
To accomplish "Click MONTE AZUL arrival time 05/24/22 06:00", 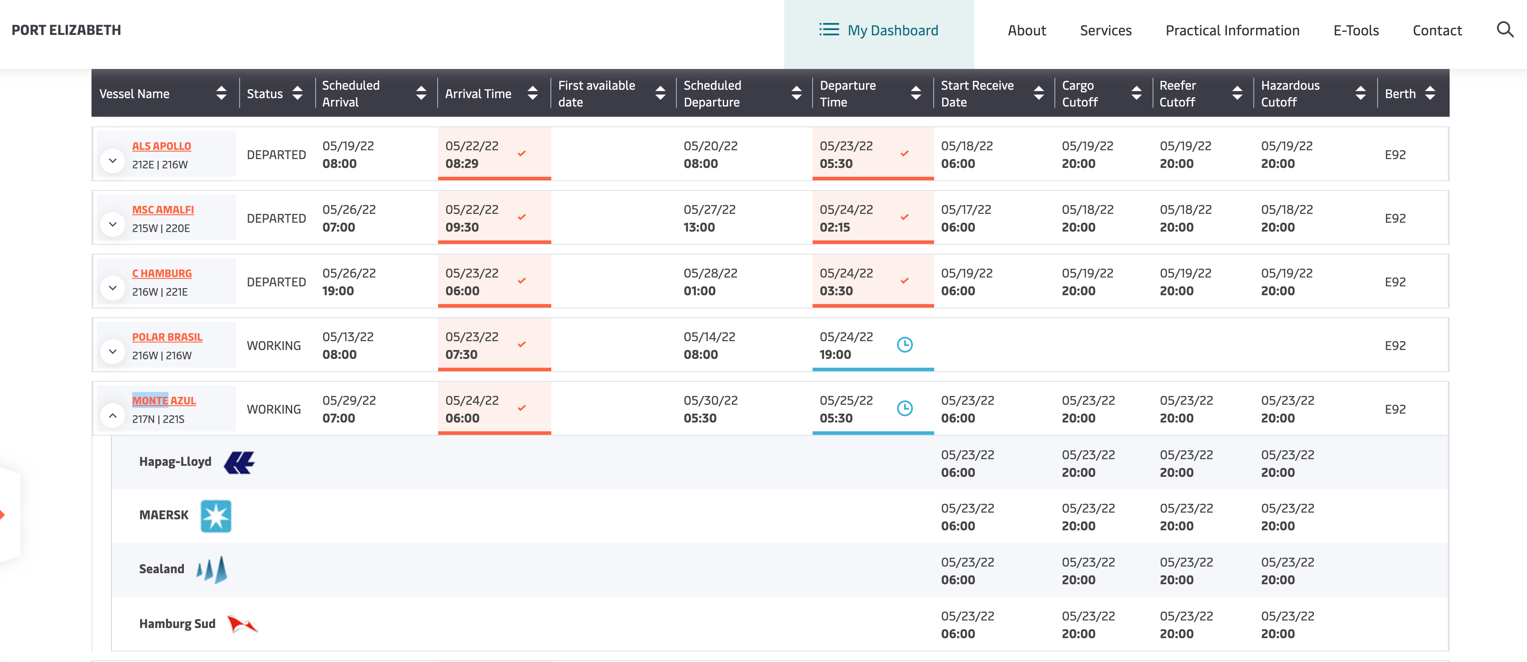I will (x=472, y=410).
